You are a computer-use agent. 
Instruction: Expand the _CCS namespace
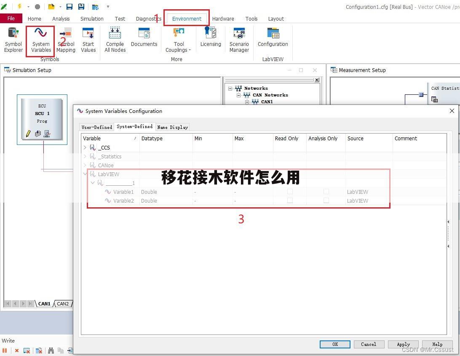tap(85, 147)
